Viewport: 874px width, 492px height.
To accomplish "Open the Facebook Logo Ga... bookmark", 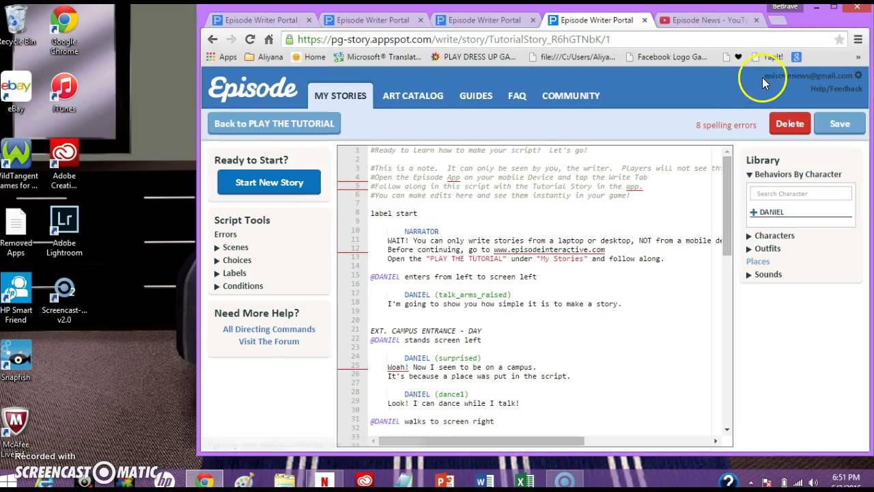I will [x=665, y=57].
